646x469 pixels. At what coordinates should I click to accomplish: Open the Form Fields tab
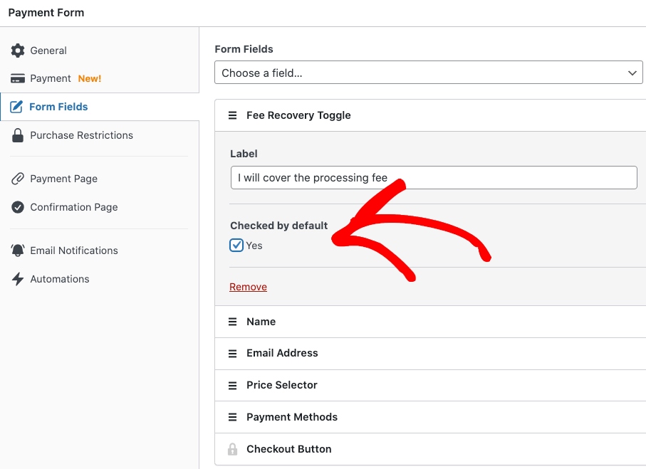coord(58,107)
